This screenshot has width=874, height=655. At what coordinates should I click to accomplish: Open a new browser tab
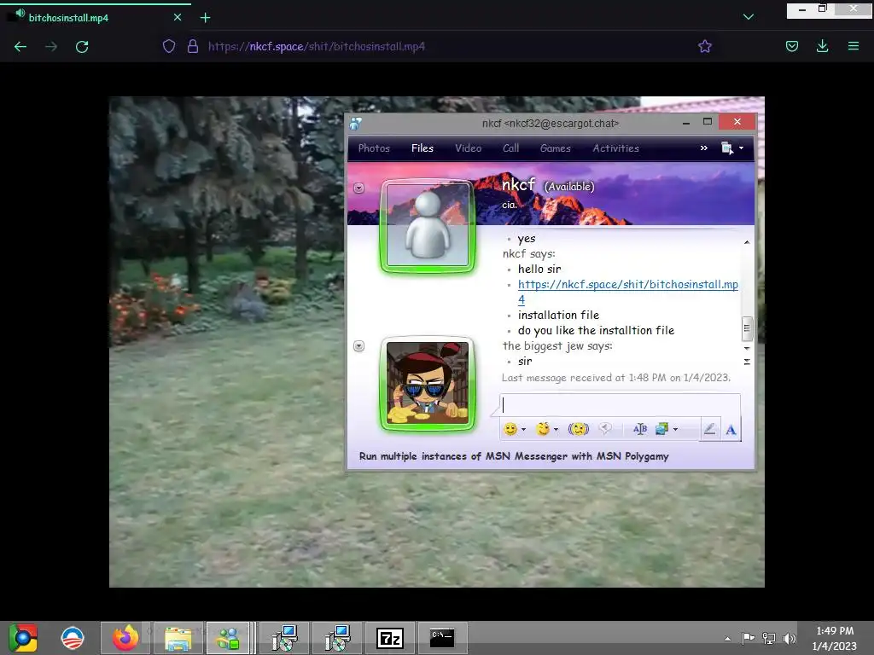click(x=205, y=18)
